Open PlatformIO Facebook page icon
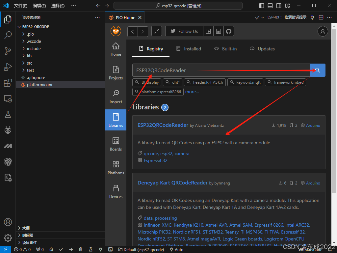Screen dimensions: 337x253 click(x=208, y=31)
